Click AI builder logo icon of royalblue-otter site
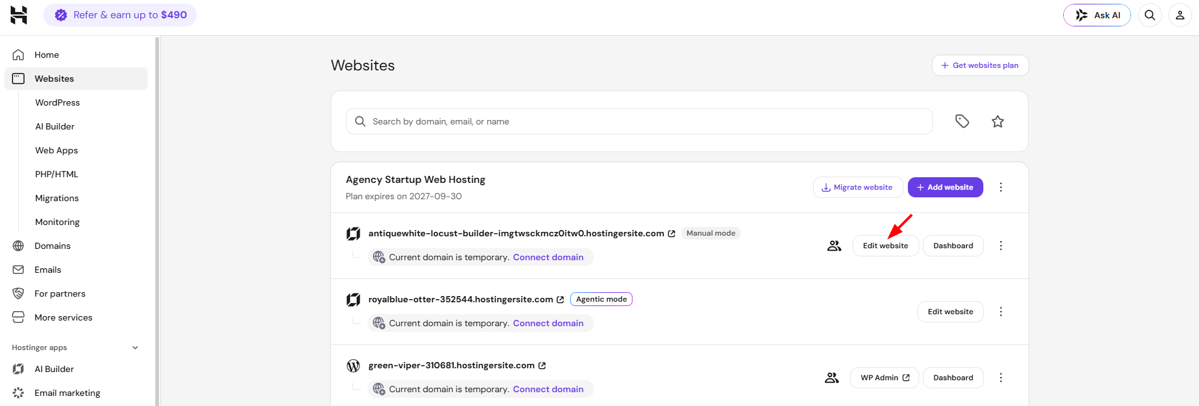Viewport: 1199px width, 406px height. [x=353, y=300]
